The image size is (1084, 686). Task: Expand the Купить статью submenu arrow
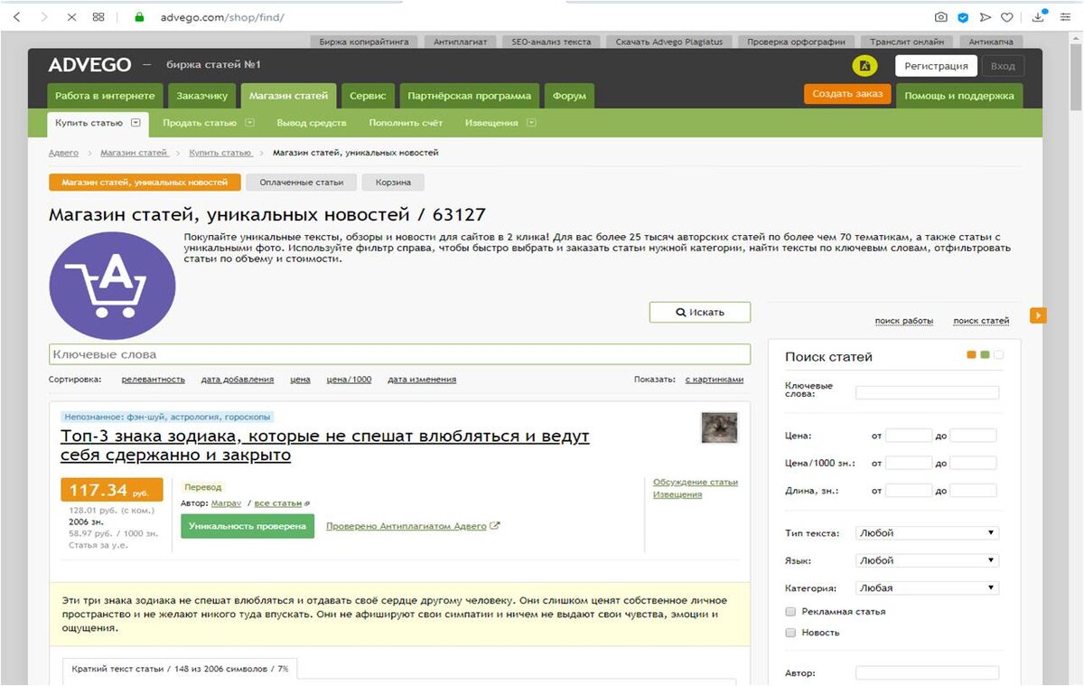pos(135,123)
